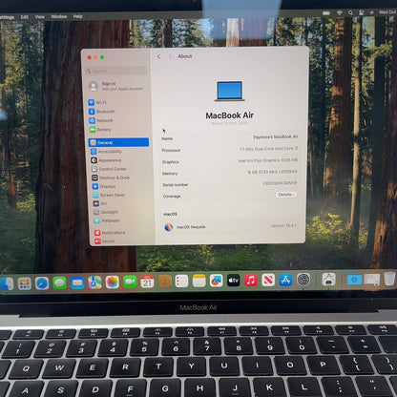The image size is (397, 397).
Task: Click the Spotlight search icon in the menu bar
Action: (350, 12)
